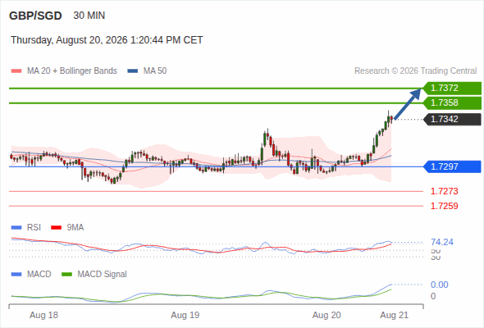Click the 1.7358 resistance price tag
The image size is (484, 328).
click(x=452, y=103)
